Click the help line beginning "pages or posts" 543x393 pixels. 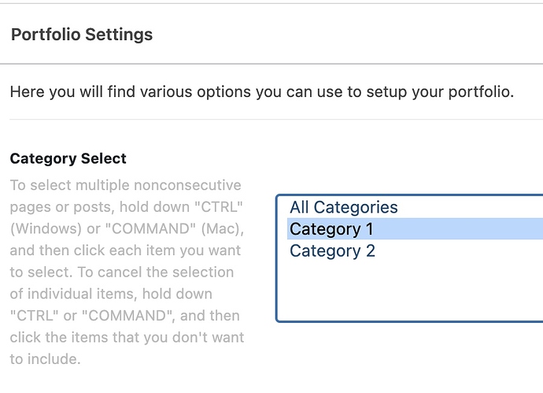[x=125, y=207]
